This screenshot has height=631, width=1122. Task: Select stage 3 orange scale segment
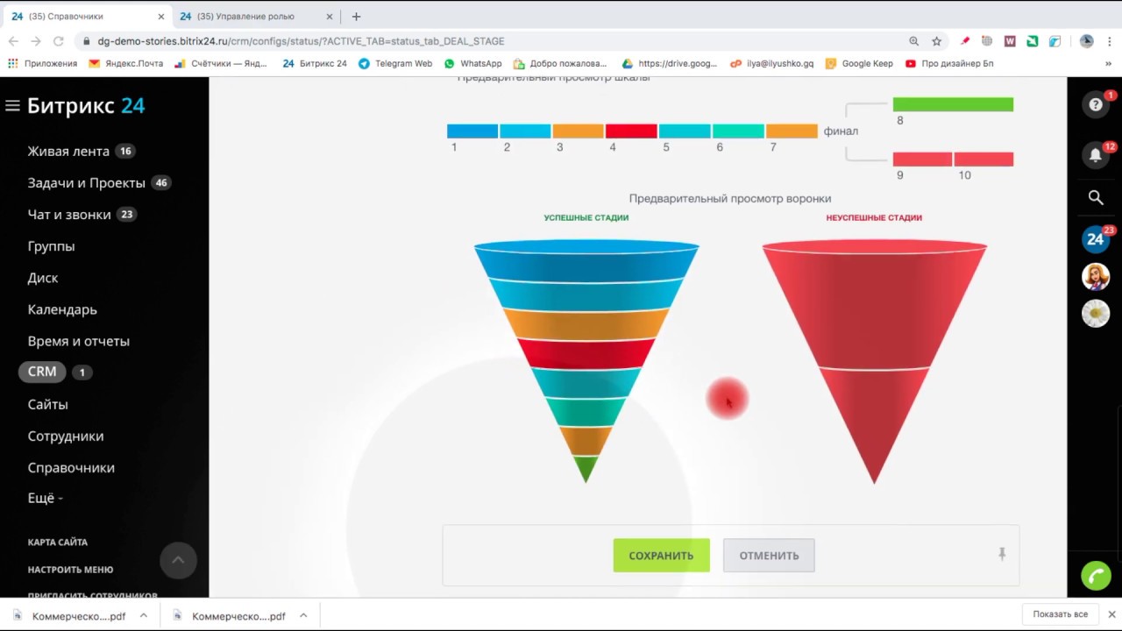[578, 131]
